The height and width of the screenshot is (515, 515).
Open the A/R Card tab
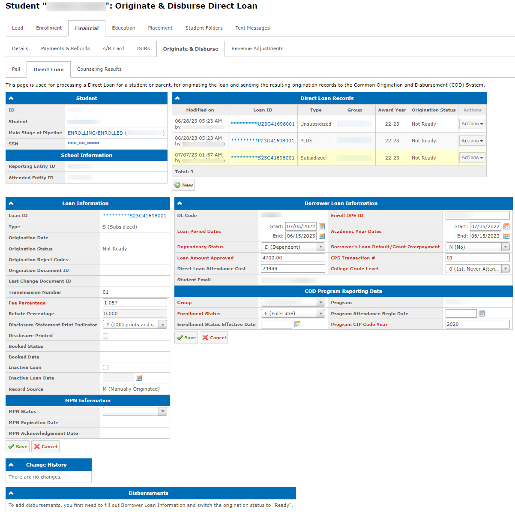click(113, 48)
